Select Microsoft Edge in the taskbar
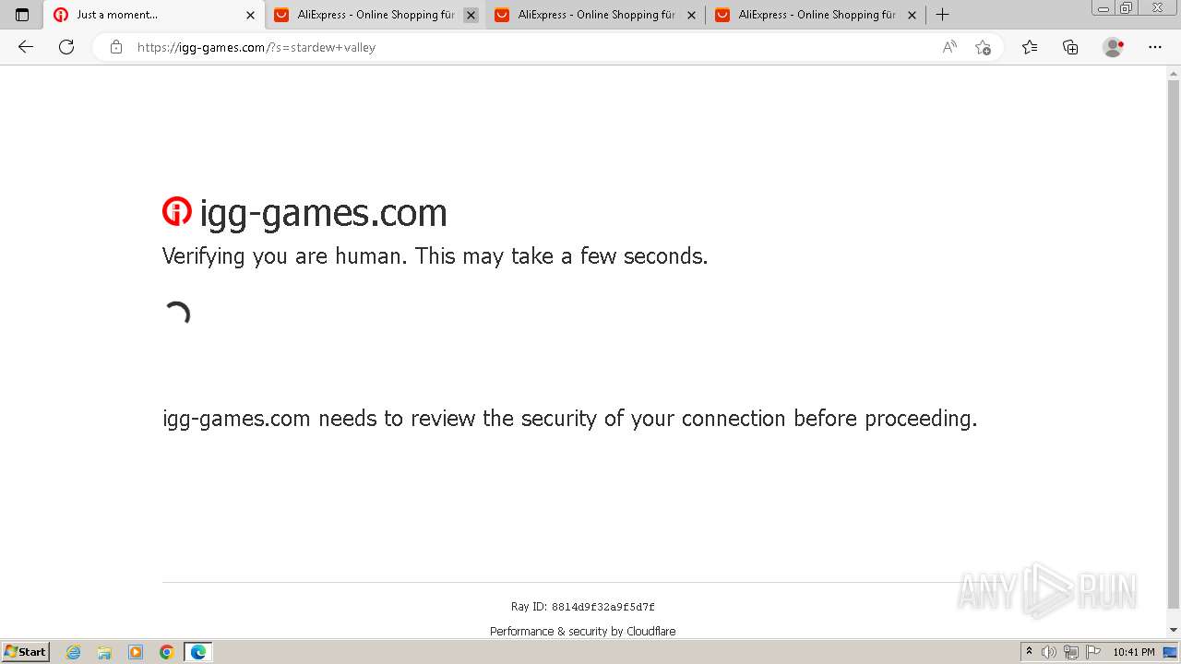This screenshot has height=664, width=1181. pos(198,652)
